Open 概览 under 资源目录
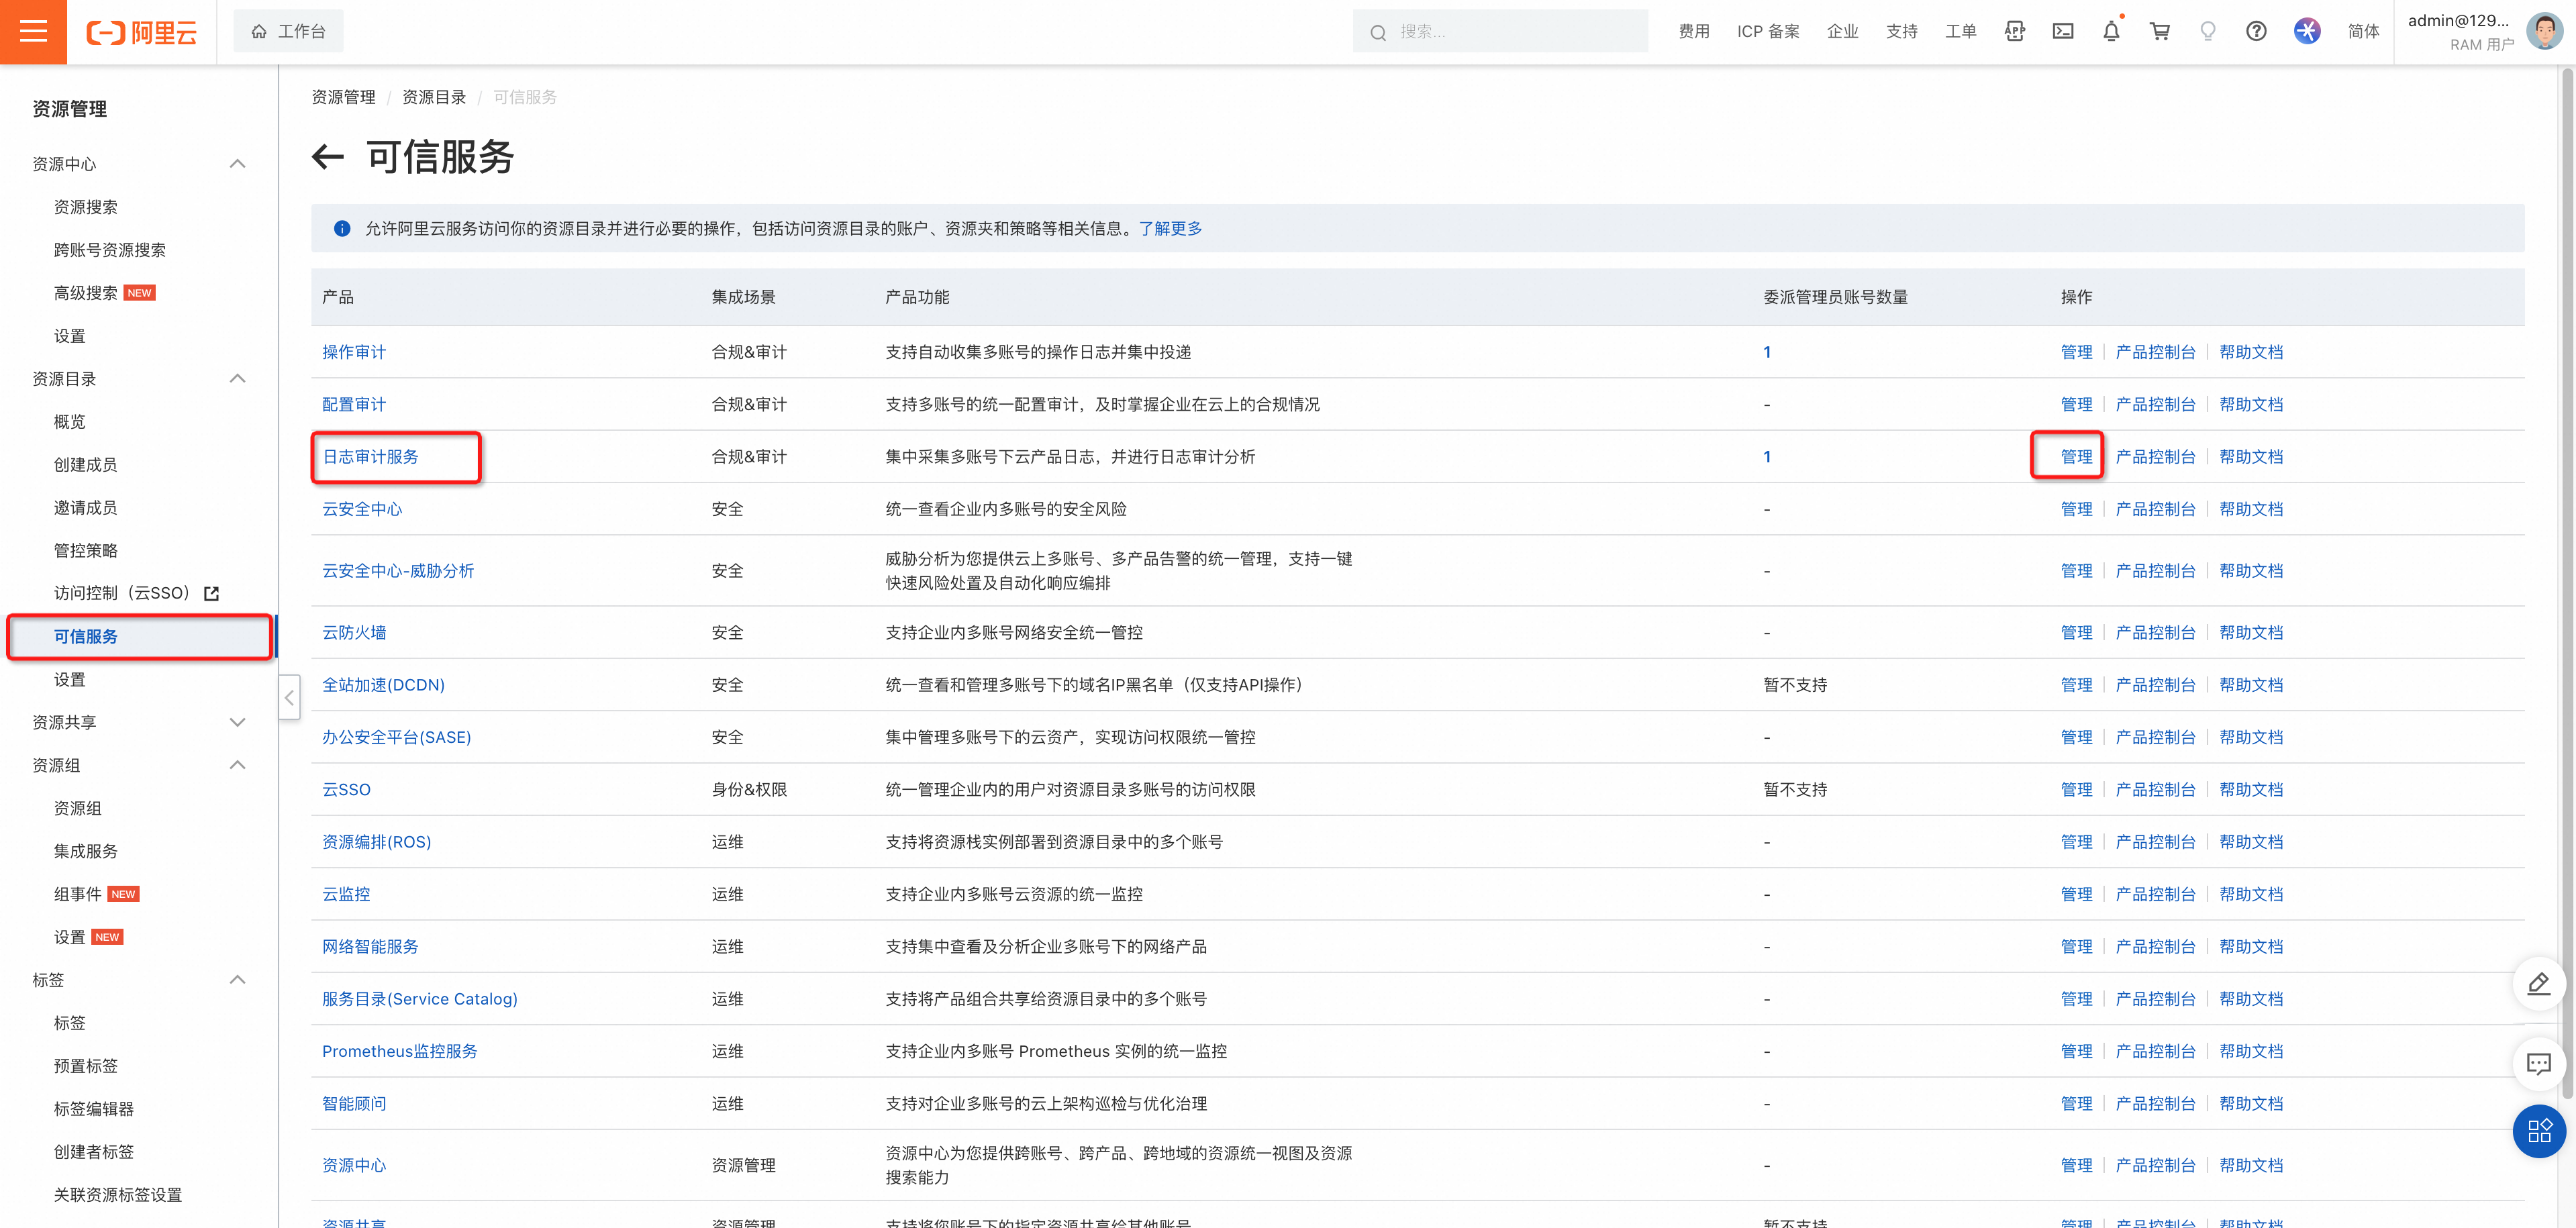This screenshot has height=1228, width=2576. [70, 422]
